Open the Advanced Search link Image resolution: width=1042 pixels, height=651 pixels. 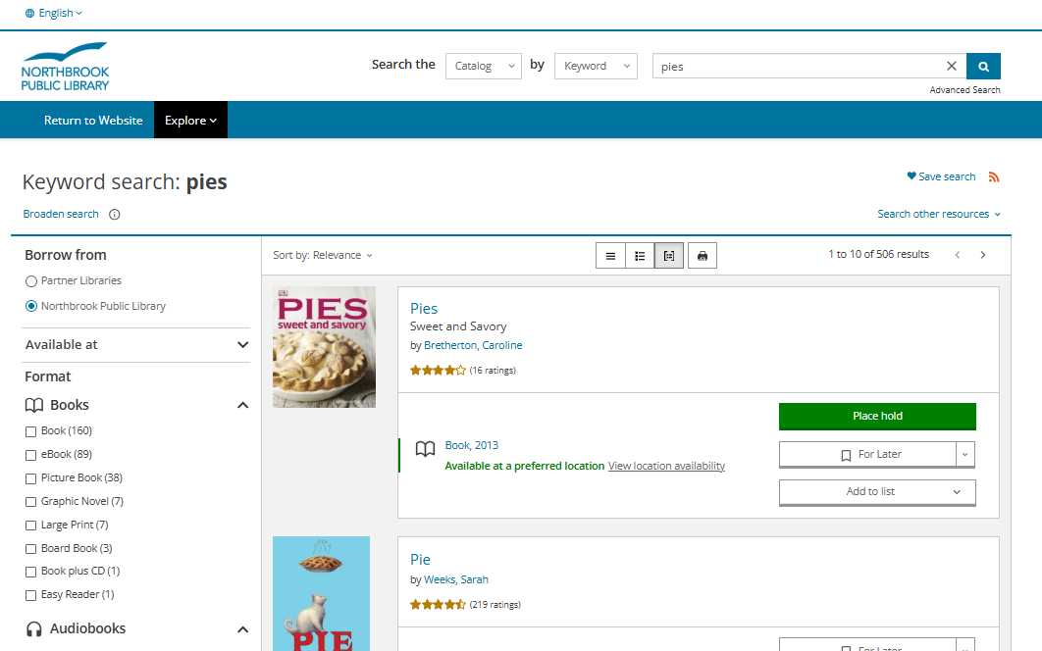tap(964, 89)
